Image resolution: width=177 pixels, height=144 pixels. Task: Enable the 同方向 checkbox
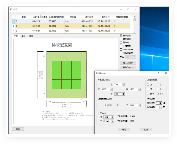(x=121, y=43)
